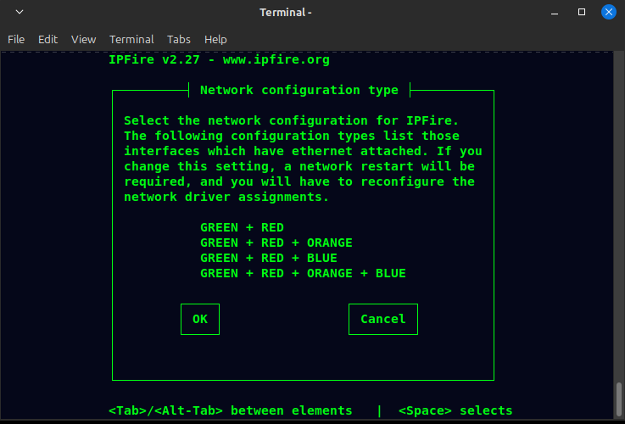This screenshot has width=625, height=424.
Task: Open the Tabs menu
Action: click(179, 39)
